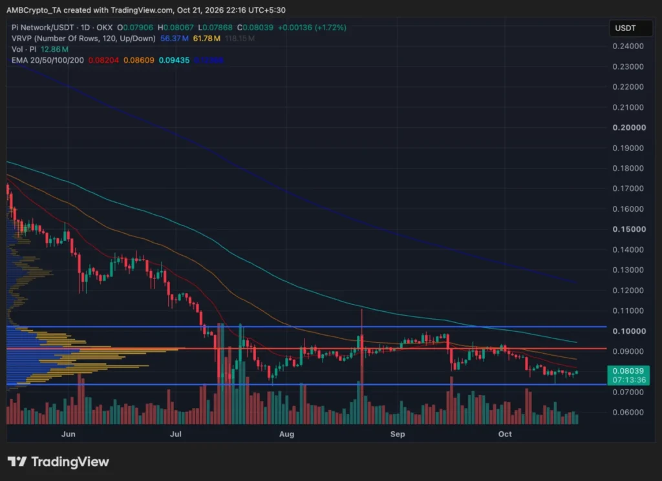Viewport: 662px width, 481px height.
Task: Click the current price tag on price axis
Action: pyautogui.click(x=628, y=375)
